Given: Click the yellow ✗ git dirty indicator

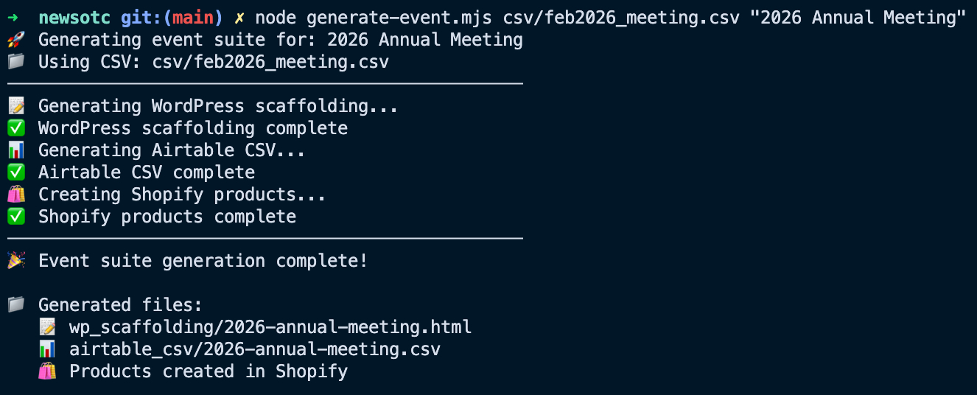Looking at the screenshot, I should tap(239, 18).
